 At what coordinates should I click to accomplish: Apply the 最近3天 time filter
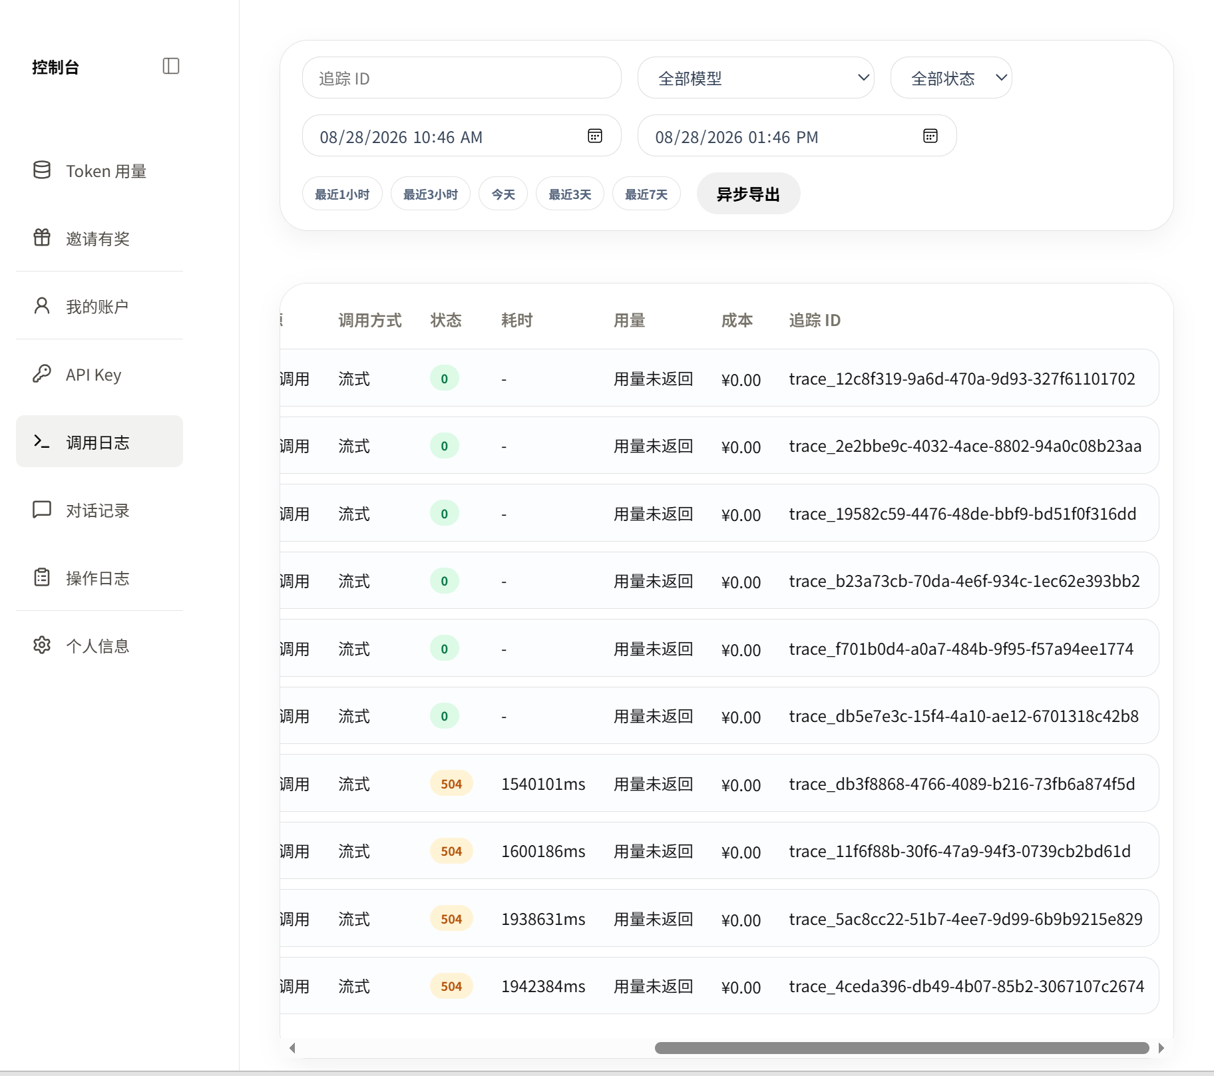570,194
